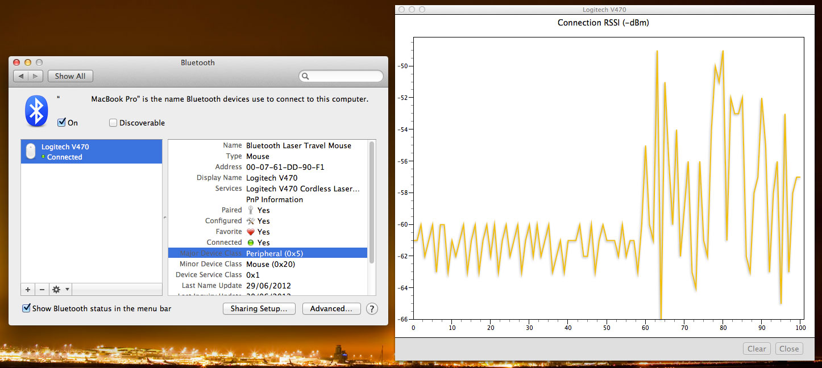Click the Connection RSSI (-dBm) graph title
822x368 pixels.
coord(603,23)
